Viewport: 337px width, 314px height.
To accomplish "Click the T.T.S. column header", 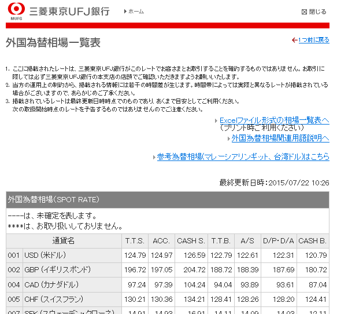I will (135, 241).
